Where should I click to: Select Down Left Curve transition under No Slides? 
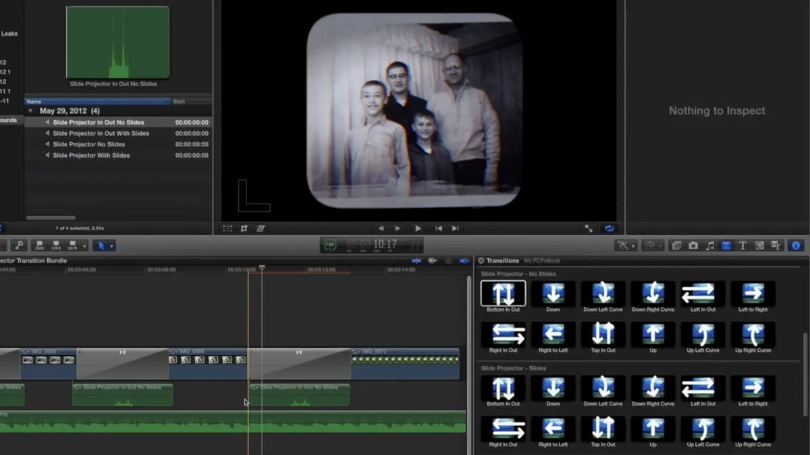[603, 294]
